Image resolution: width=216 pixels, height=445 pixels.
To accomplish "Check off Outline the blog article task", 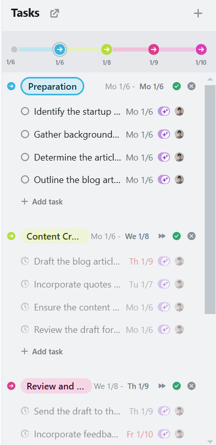I will tap(25, 179).
